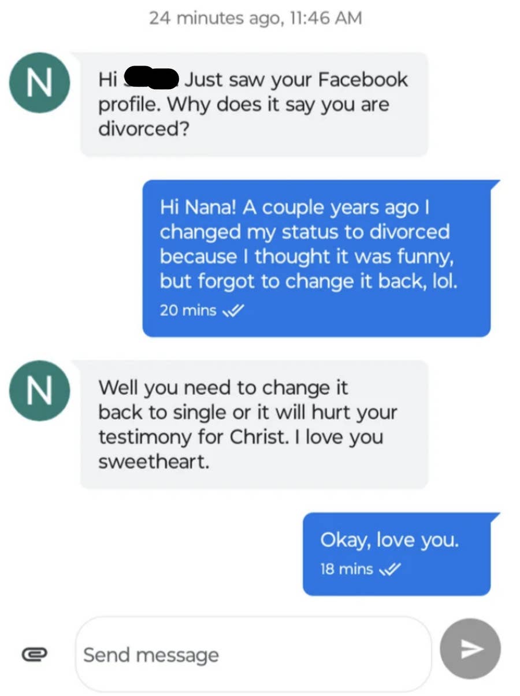
Task: Tap the send button inside the gray circle
Action: pyautogui.click(x=470, y=649)
